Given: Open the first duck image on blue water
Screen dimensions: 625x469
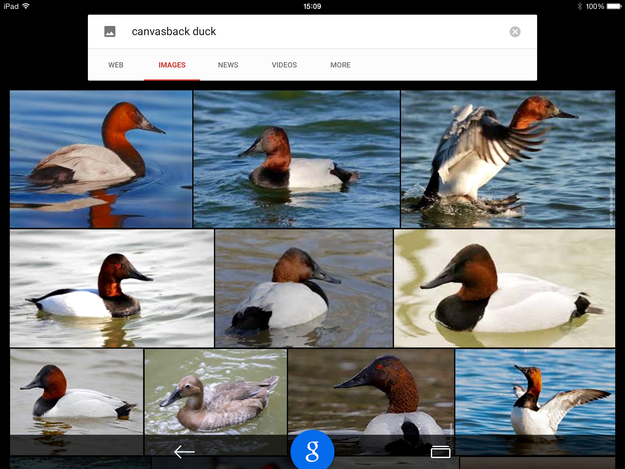Looking at the screenshot, I should click(101, 159).
